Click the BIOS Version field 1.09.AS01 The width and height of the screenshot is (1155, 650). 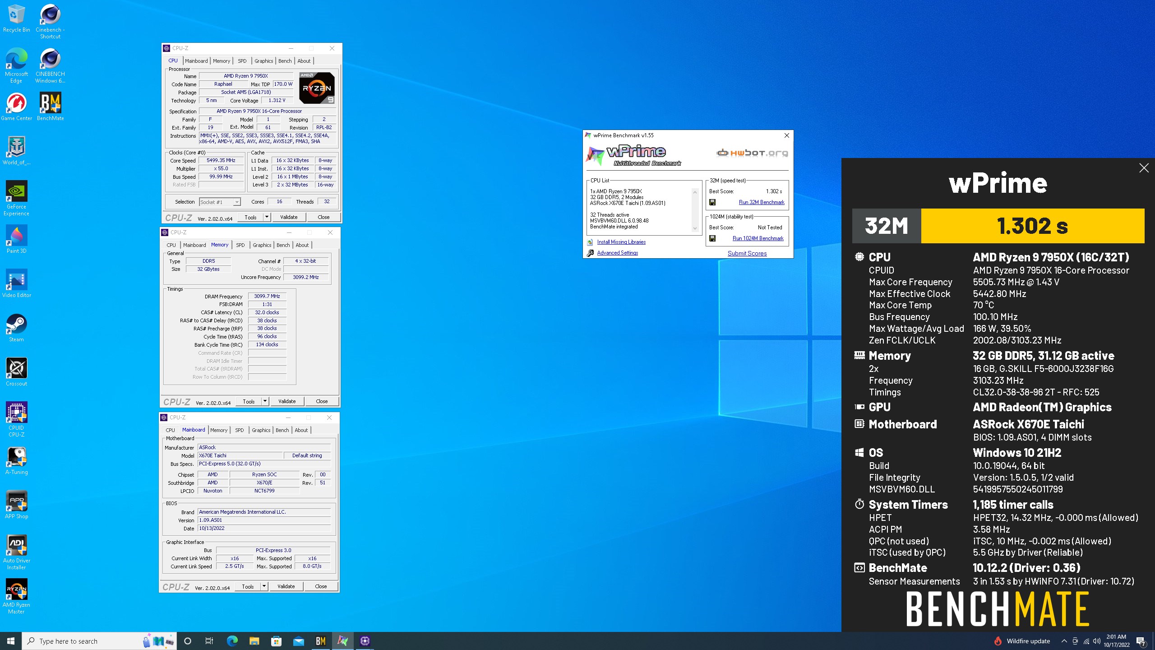[x=264, y=520]
